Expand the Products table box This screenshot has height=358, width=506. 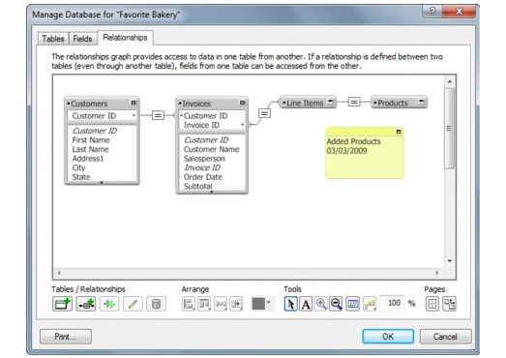(x=421, y=102)
